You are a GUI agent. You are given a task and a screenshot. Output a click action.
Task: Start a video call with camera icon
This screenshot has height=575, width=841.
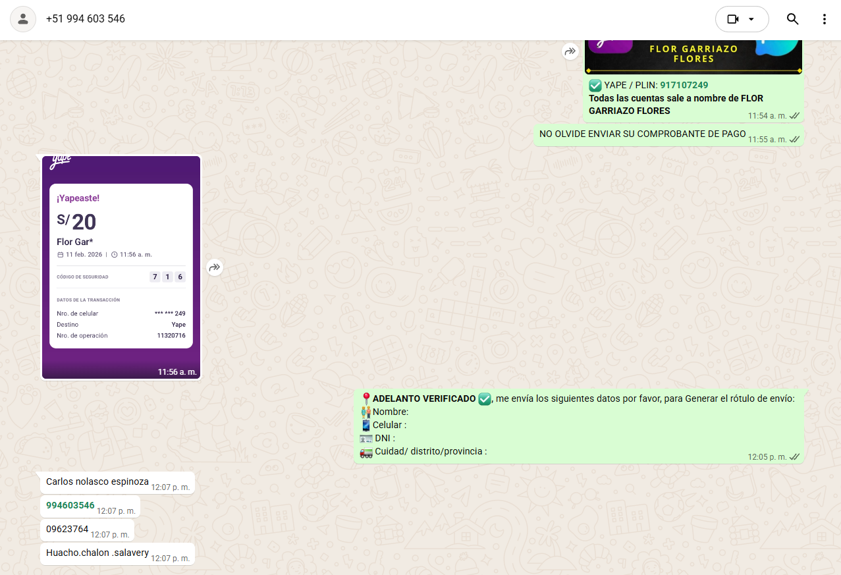tap(732, 19)
